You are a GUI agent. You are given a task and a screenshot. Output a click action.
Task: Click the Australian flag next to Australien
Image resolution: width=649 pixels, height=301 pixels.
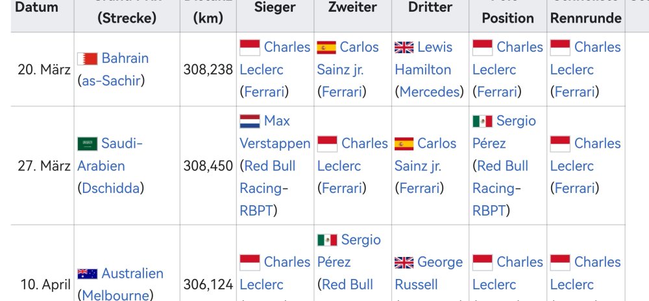[x=87, y=274]
